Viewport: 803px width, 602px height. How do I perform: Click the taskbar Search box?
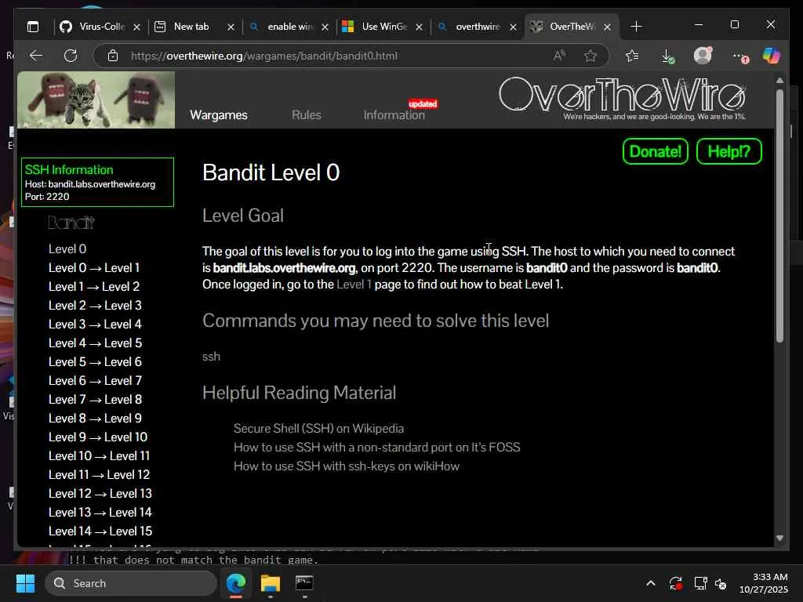pyautogui.click(x=131, y=583)
